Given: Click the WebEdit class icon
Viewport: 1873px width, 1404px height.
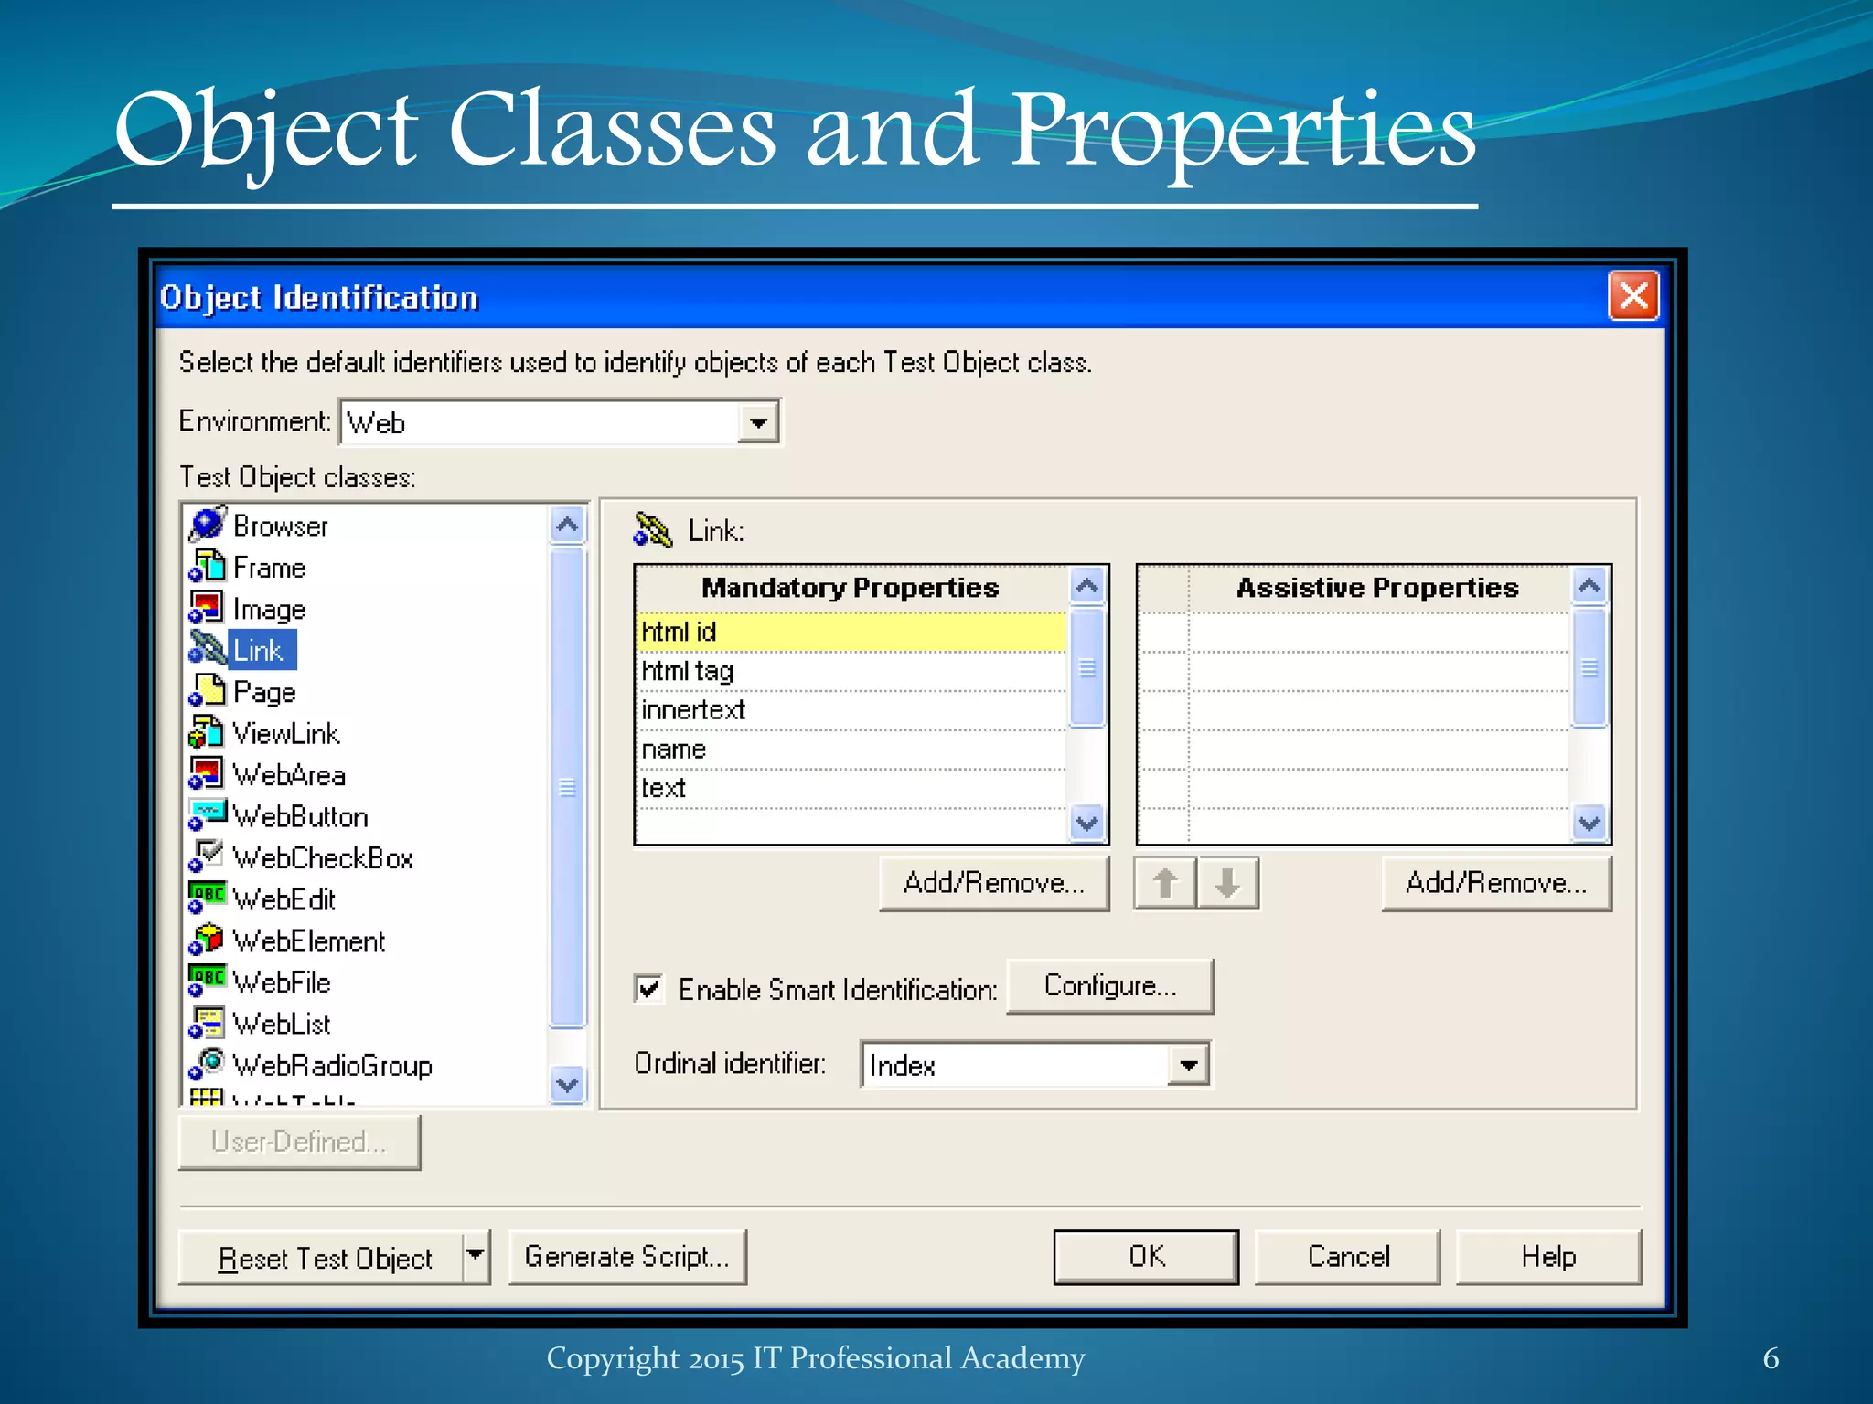Looking at the screenshot, I should pos(208,899).
